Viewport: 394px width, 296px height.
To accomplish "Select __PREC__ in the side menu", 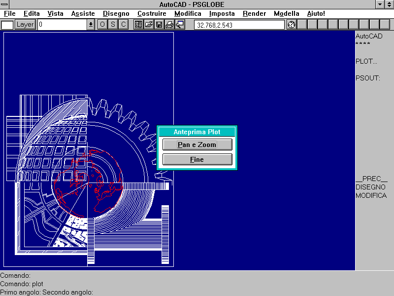I will (372, 179).
